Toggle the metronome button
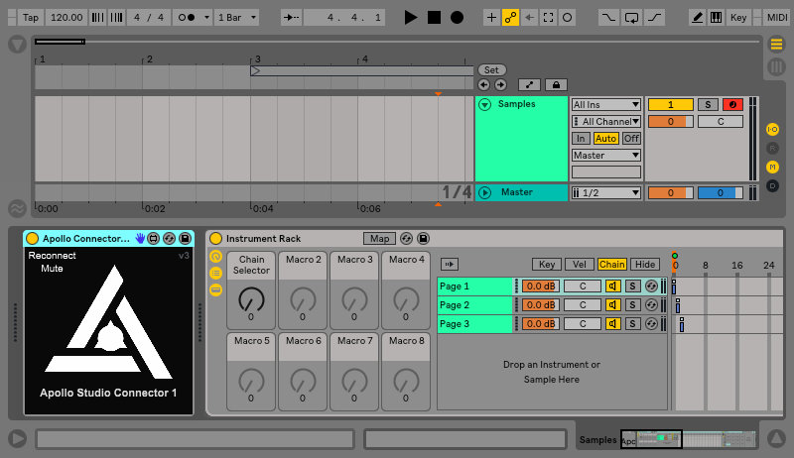This screenshot has width=794, height=458. click(x=186, y=18)
